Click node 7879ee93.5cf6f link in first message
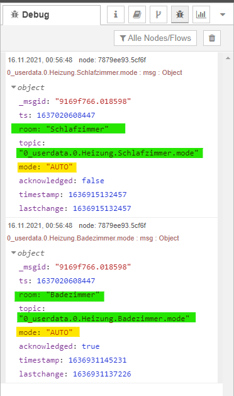This screenshot has height=396, width=234. [113, 60]
